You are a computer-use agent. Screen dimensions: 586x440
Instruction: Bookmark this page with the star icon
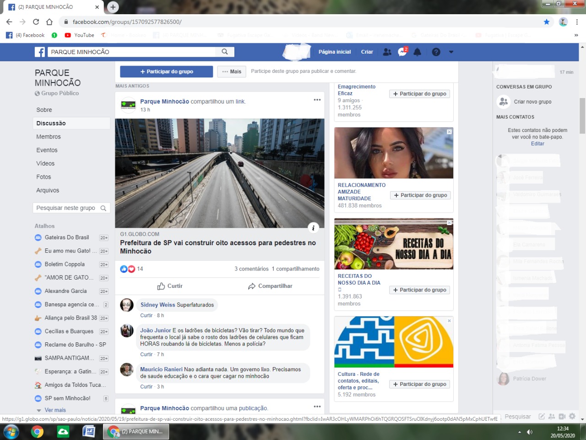click(547, 22)
